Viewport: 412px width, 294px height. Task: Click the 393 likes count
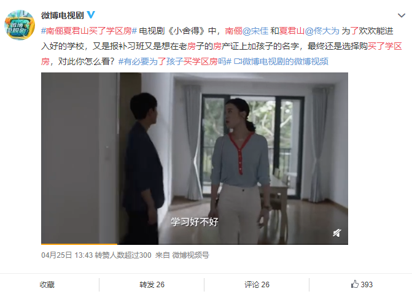click(367, 285)
